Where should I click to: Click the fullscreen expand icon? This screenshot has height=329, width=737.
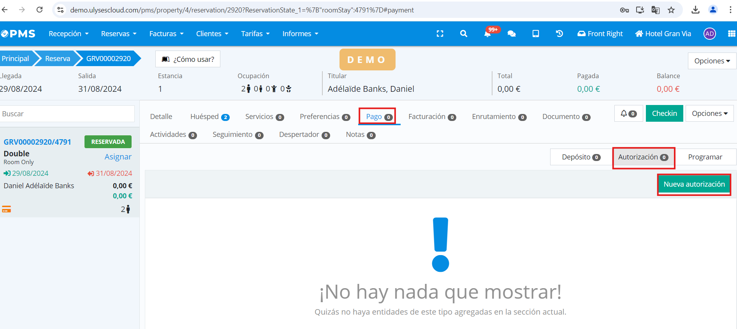click(440, 34)
